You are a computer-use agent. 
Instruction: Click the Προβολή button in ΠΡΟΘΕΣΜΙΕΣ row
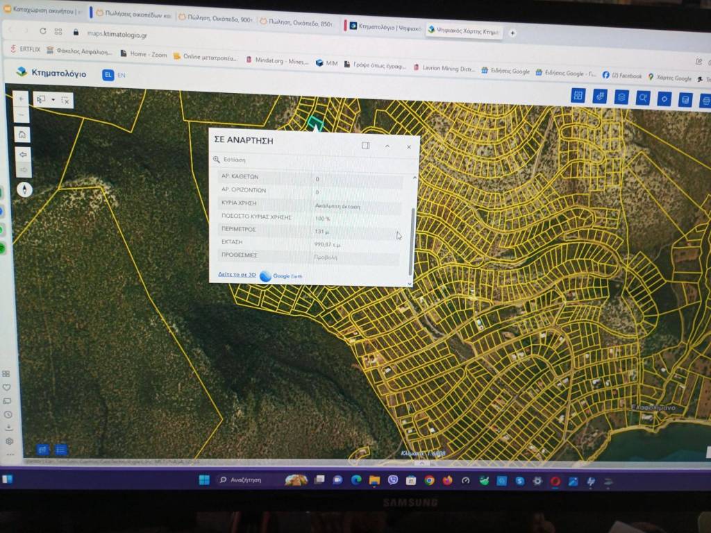click(326, 257)
